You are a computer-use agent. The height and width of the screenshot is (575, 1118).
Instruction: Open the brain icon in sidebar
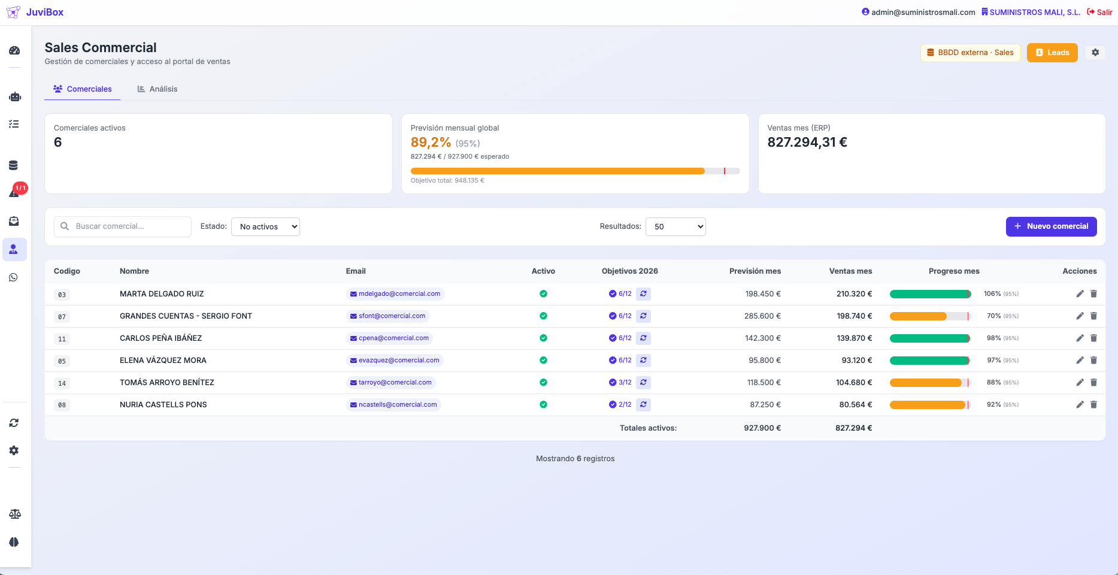(x=14, y=542)
